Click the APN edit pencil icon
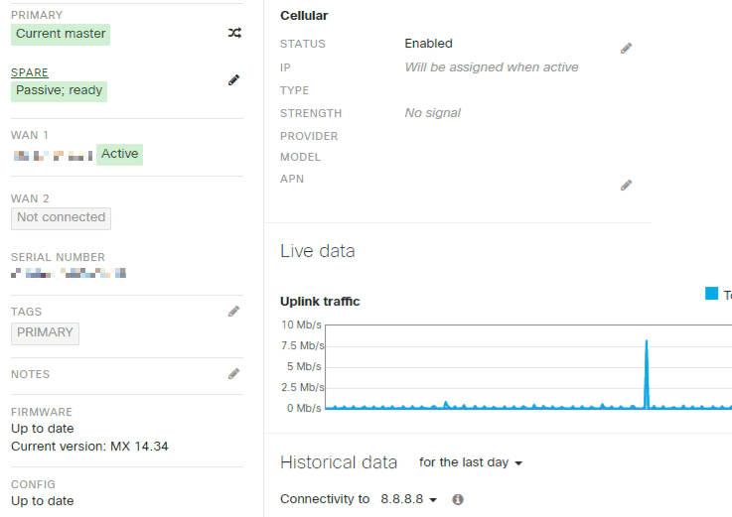This screenshot has height=517, width=732. [626, 185]
